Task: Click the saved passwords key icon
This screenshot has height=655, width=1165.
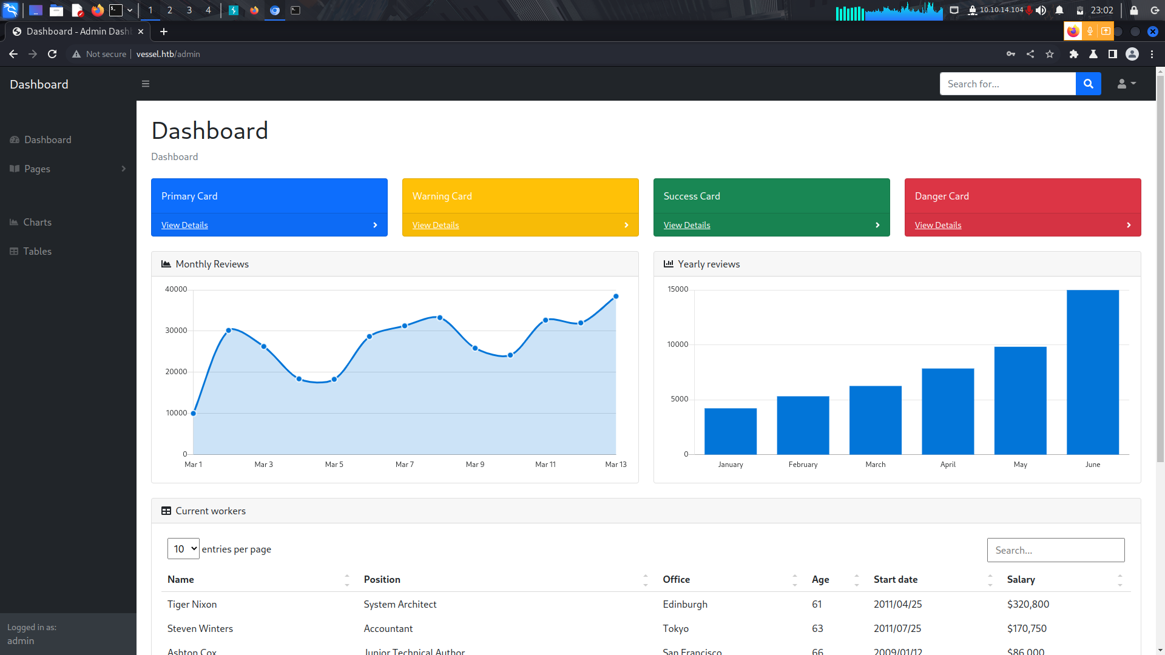Action: coord(1011,54)
